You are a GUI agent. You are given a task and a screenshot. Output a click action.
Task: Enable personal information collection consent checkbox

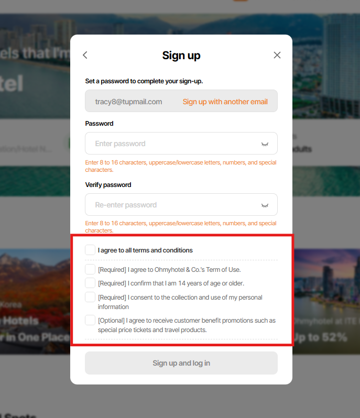point(90,297)
